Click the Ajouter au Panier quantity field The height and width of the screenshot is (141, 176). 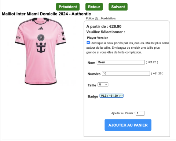point(140,113)
